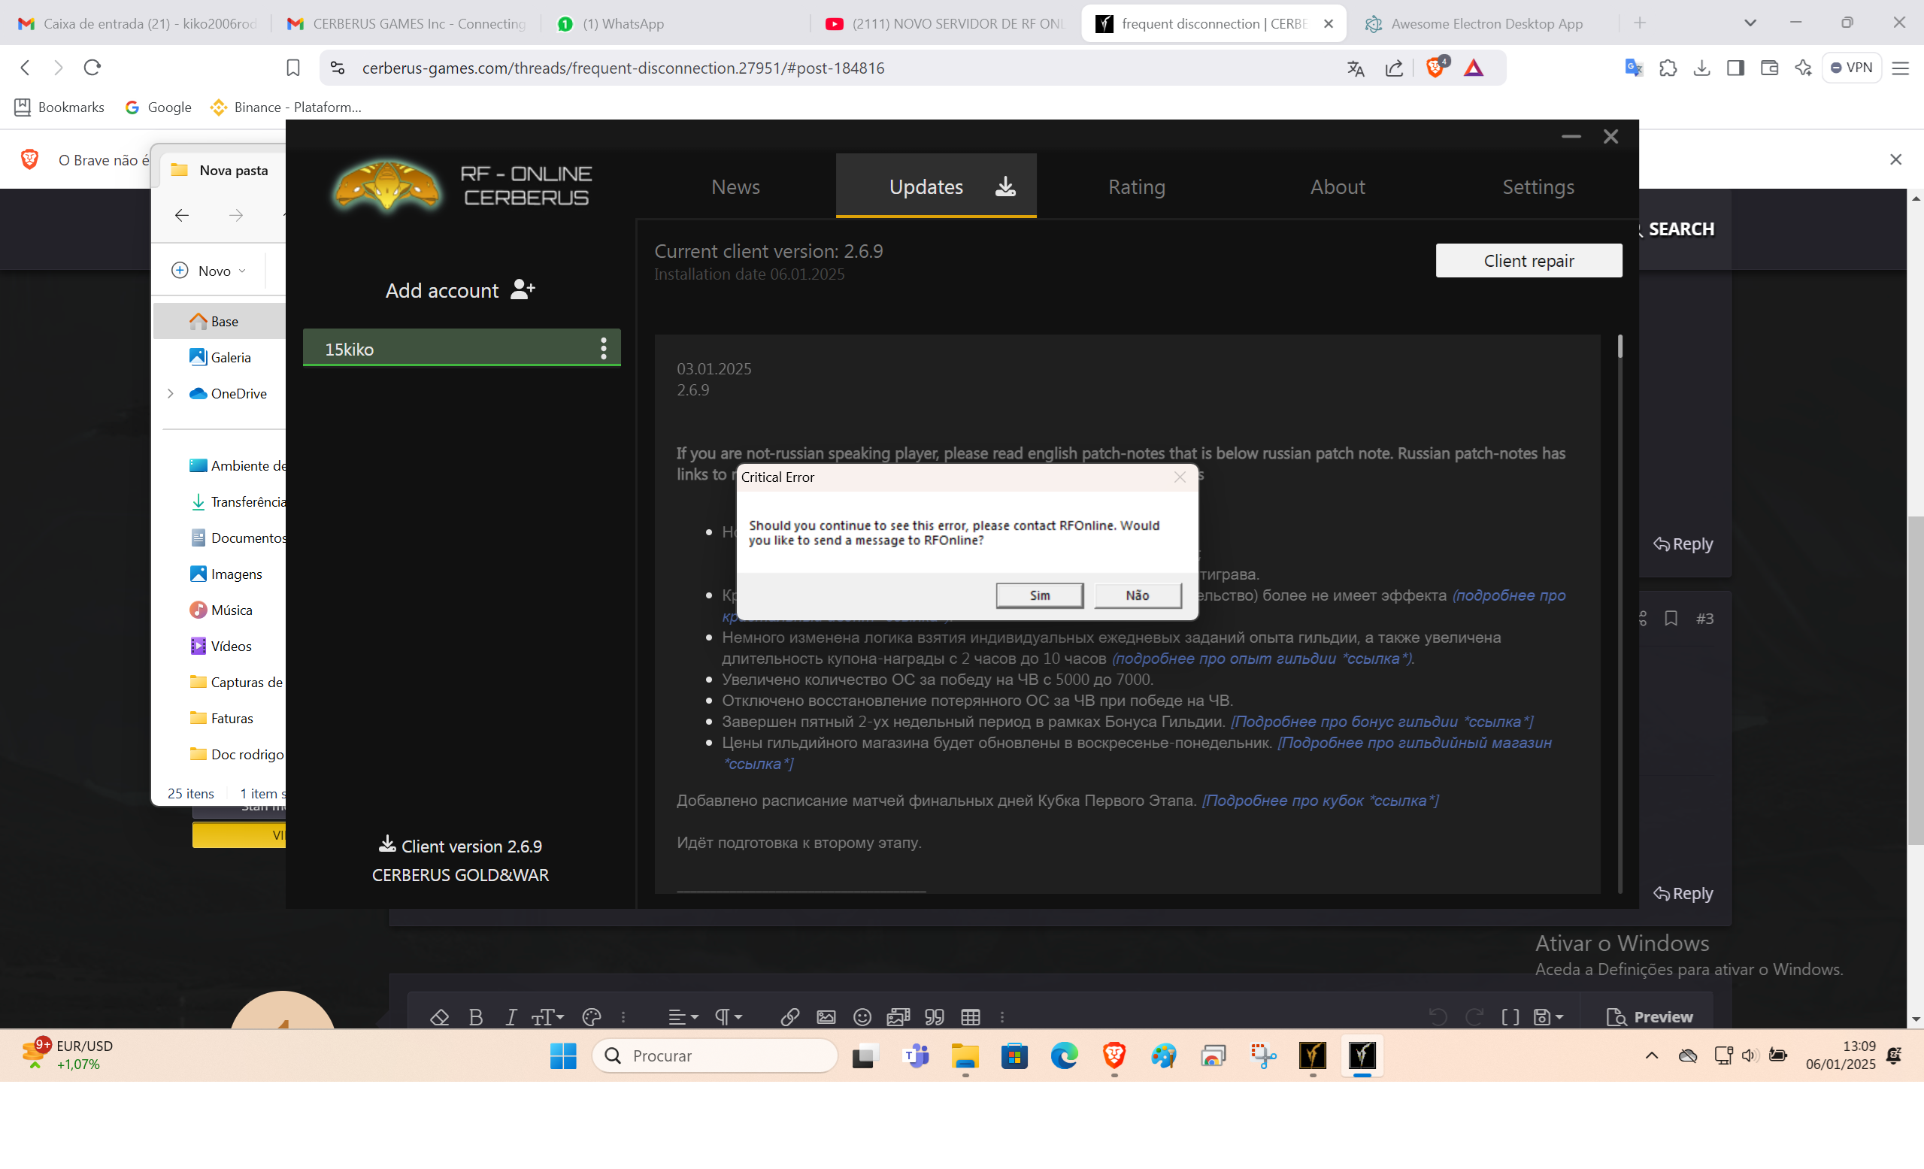1924x1169 pixels.
Task: Close the RF Online launcher window
Action: (1610, 137)
